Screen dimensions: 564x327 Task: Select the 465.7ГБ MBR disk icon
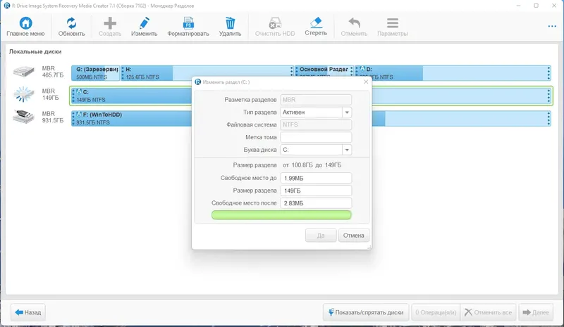point(24,72)
